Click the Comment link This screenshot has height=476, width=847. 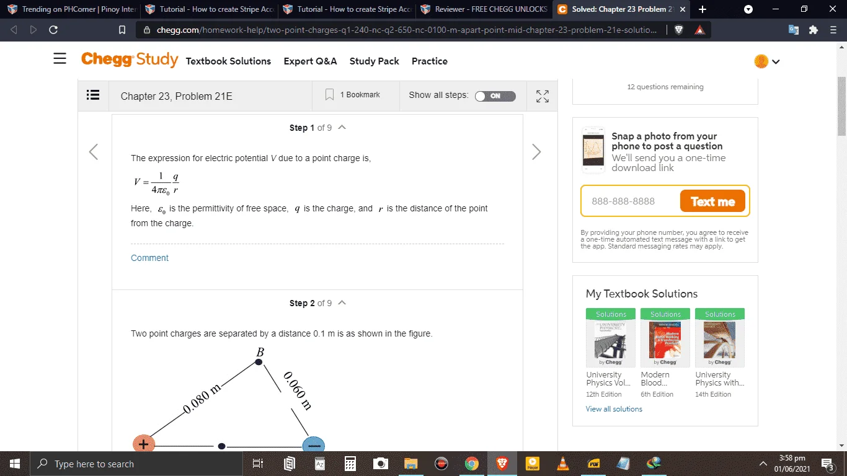[x=149, y=258]
